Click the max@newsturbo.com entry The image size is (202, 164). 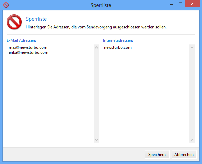click(x=28, y=47)
